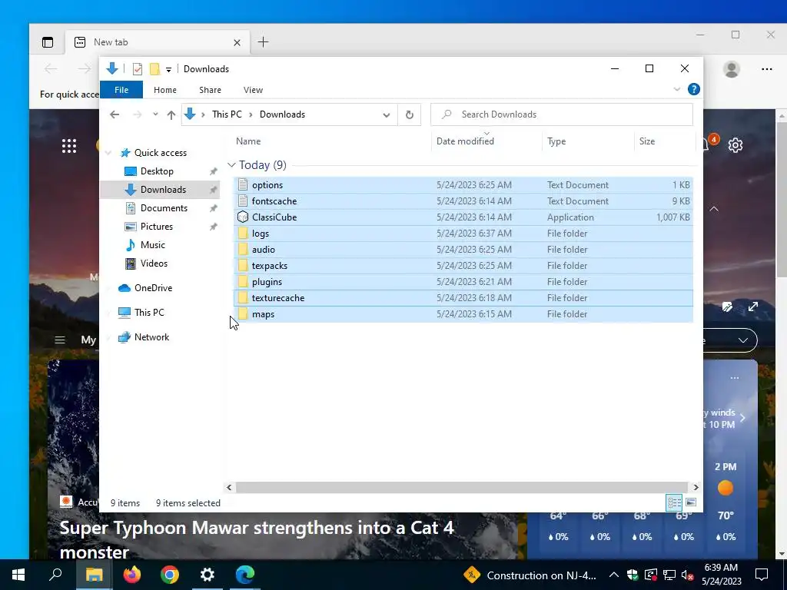This screenshot has width=787, height=590.
Task: Open Documents in the navigation pane
Action: (164, 207)
